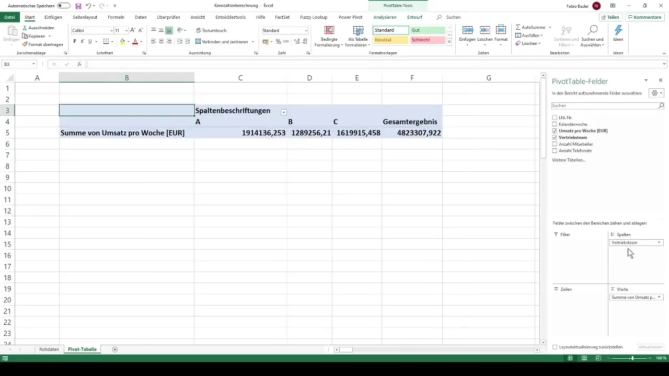
Task: Switch to the Formeln ribbon tab
Action: point(116,17)
